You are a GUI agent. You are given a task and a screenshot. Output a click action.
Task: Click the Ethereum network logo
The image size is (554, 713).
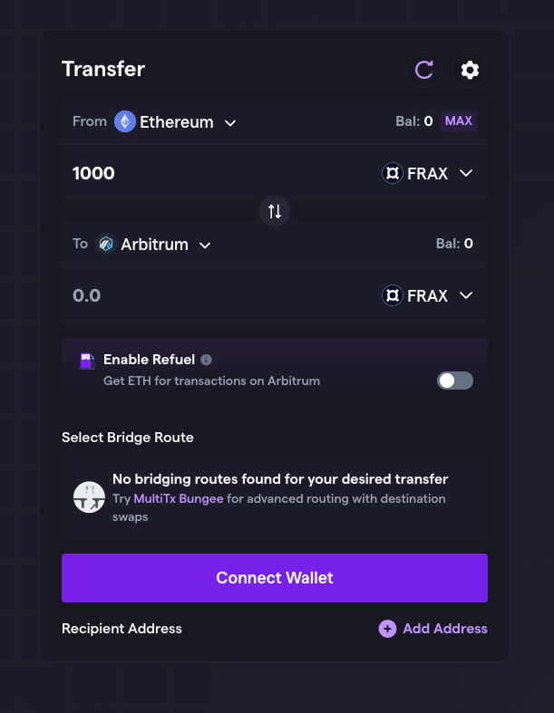point(125,122)
